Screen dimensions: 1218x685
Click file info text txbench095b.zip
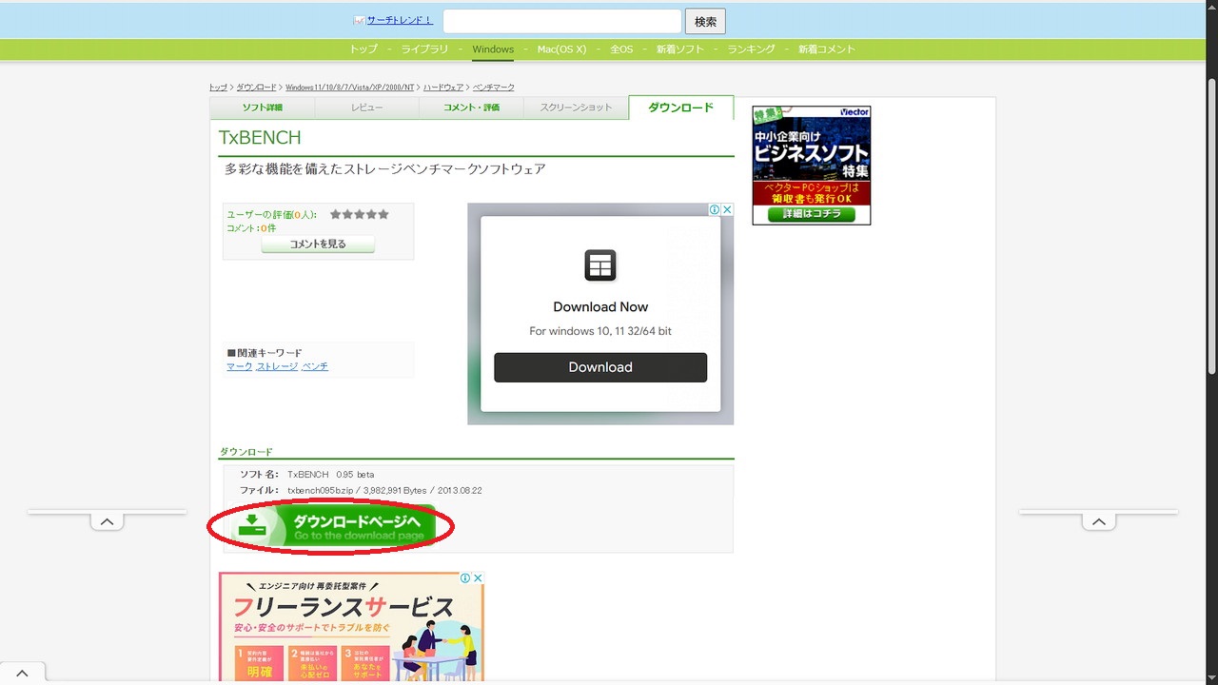point(384,491)
